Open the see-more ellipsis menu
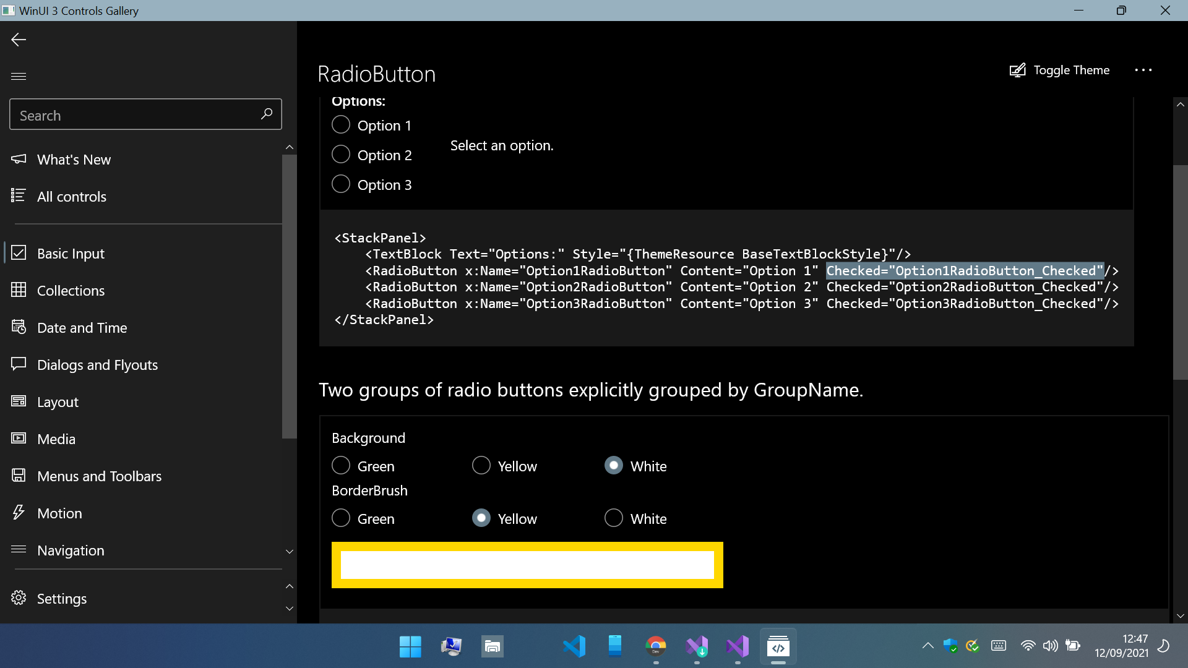Screen dimensions: 1188x668 pyautogui.click(x=1143, y=70)
